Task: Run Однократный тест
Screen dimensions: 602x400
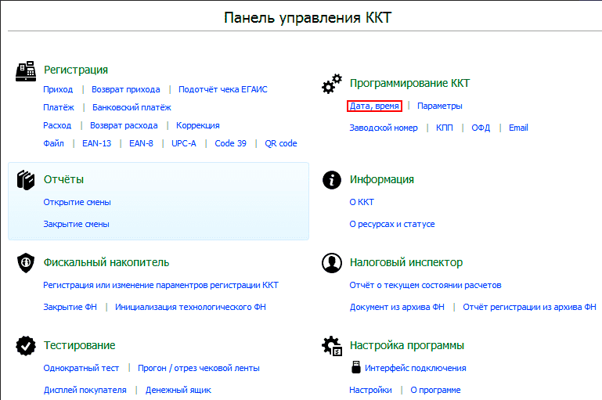Action: (x=81, y=368)
